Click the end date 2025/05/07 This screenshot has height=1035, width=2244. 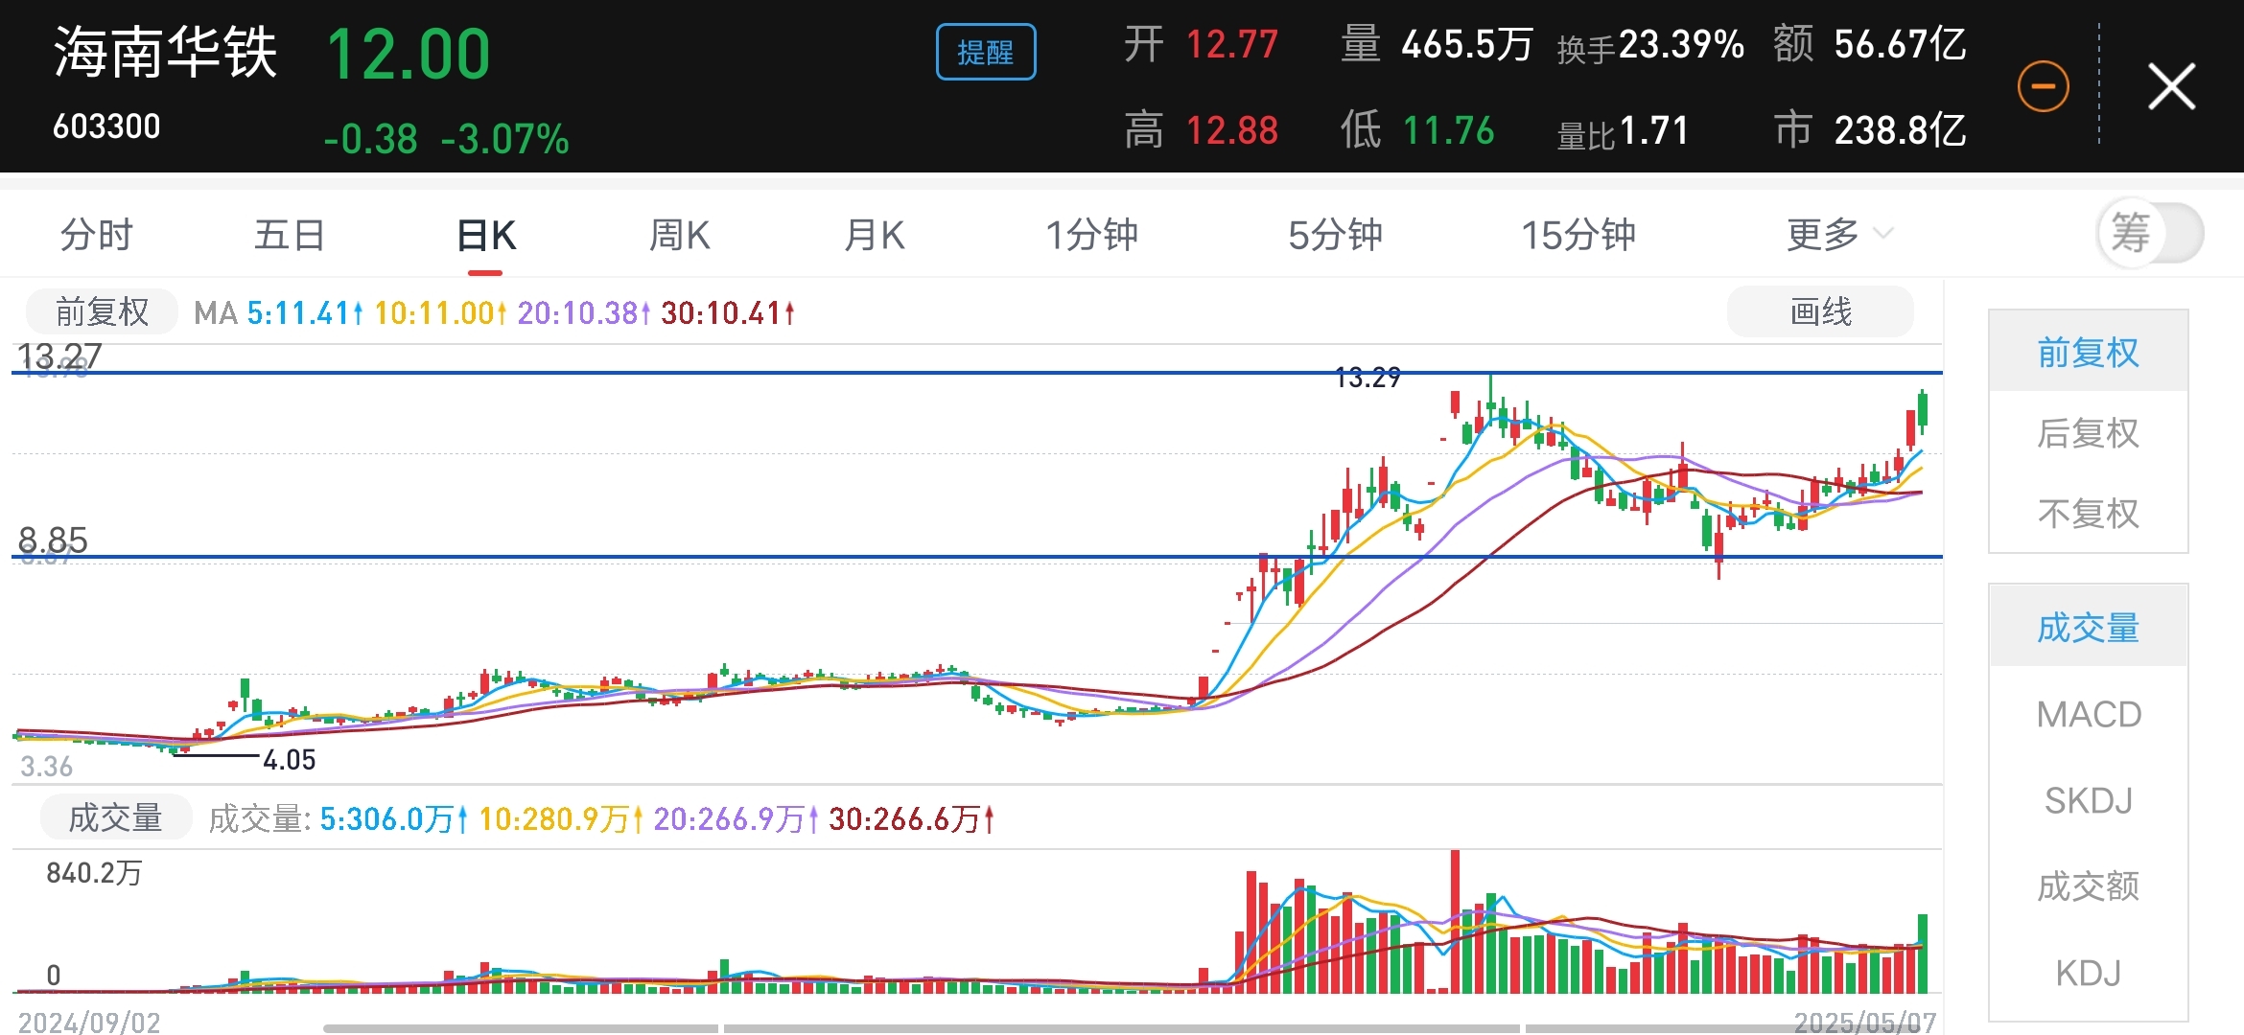click(x=1865, y=1023)
